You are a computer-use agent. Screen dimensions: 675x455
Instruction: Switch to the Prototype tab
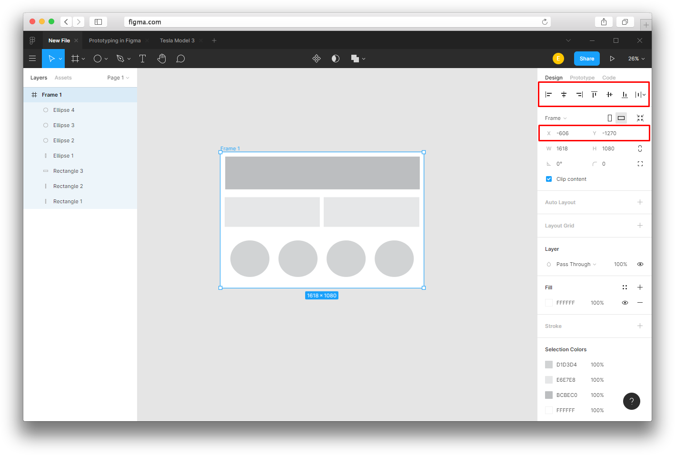582,78
